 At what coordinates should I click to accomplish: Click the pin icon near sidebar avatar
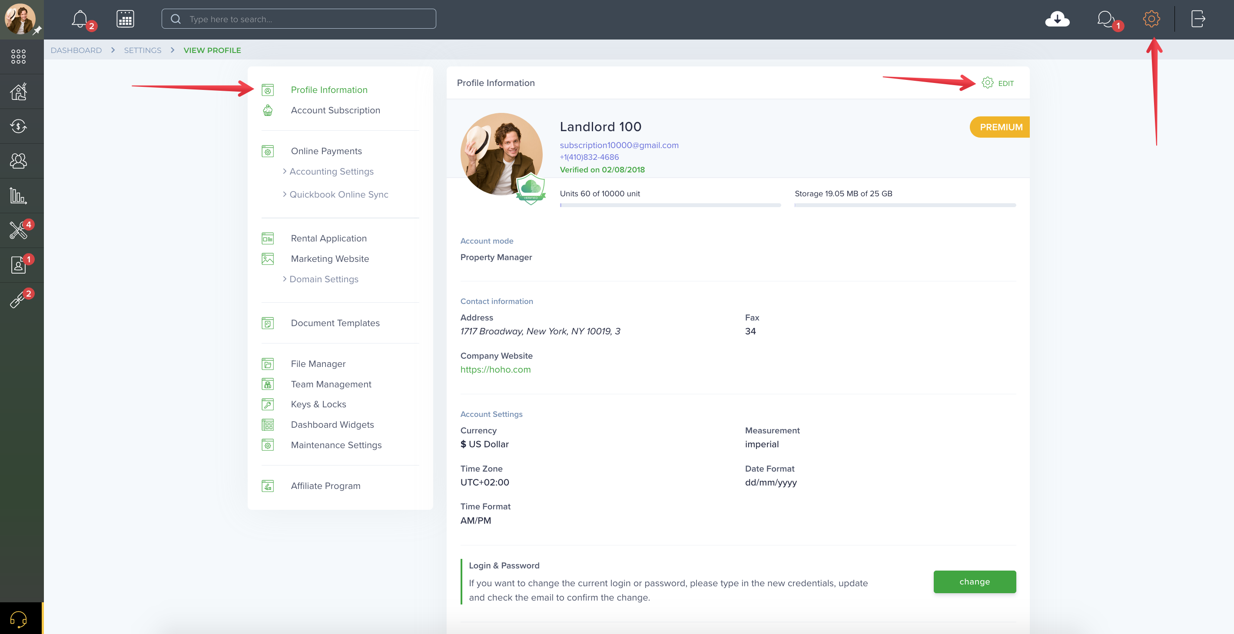(x=37, y=31)
